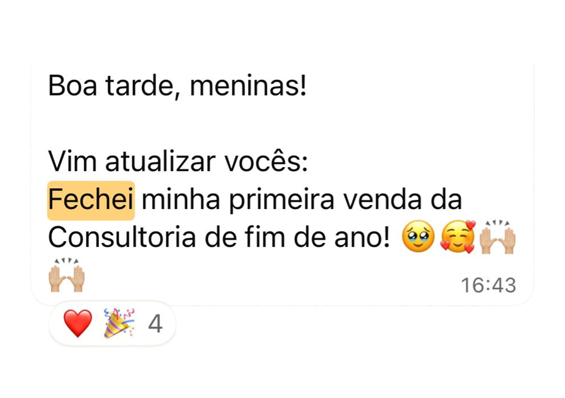Click the line Vim atualizar vocês:
The height and width of the screenshot is (398, 565).
click(x=178, y=162)
